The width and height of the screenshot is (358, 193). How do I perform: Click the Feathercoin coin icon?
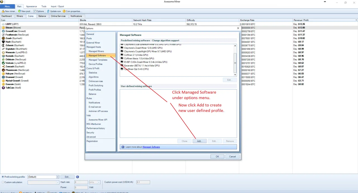3,35
